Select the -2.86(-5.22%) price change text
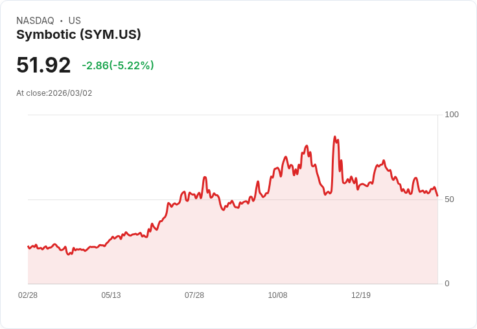Screen dimensions: 477x329 pos(118,65)
